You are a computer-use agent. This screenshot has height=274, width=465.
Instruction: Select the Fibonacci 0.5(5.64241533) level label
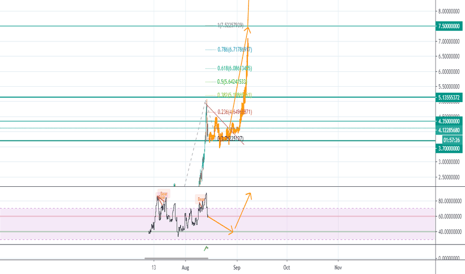point(232,82)
